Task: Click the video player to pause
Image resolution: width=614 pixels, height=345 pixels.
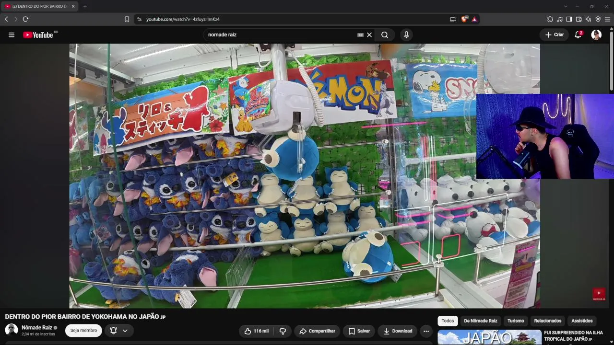Action: tap(305, 176)
